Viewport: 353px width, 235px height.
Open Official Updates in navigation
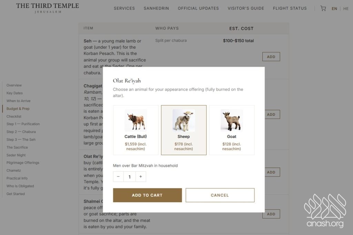tap(198, 8)
